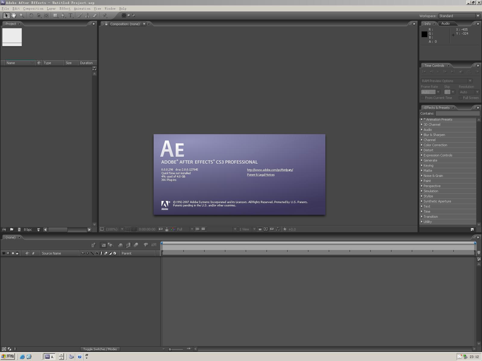Viewport: 482px width, 361px height.
Task: Click the current time 0:00:00:00 display
Action: tap(147, 229)
